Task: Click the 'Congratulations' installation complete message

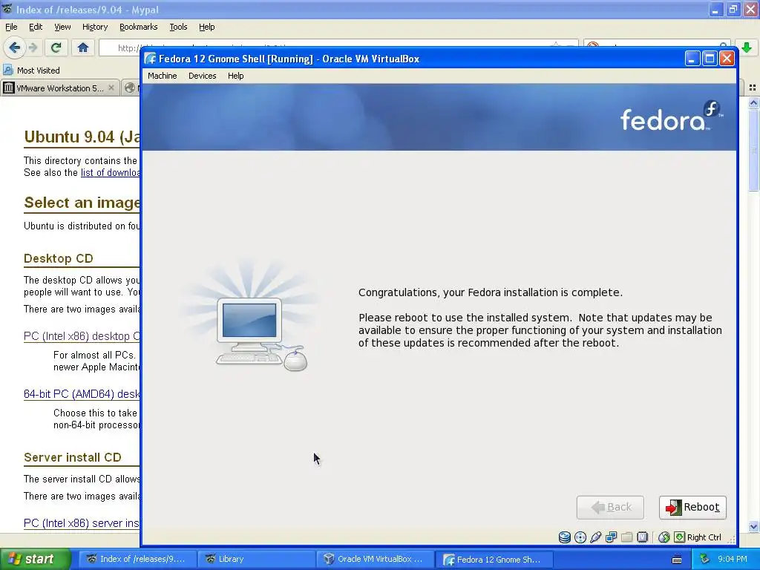Action: (x=491, y=292)
